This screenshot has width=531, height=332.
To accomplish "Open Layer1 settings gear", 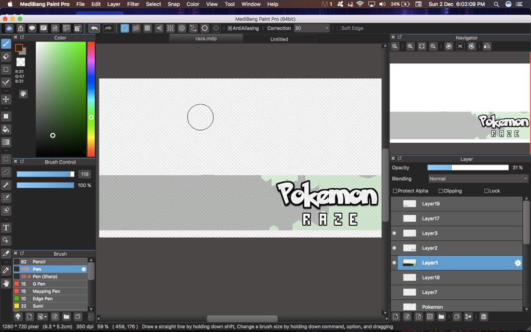I will tap(518, 263).
